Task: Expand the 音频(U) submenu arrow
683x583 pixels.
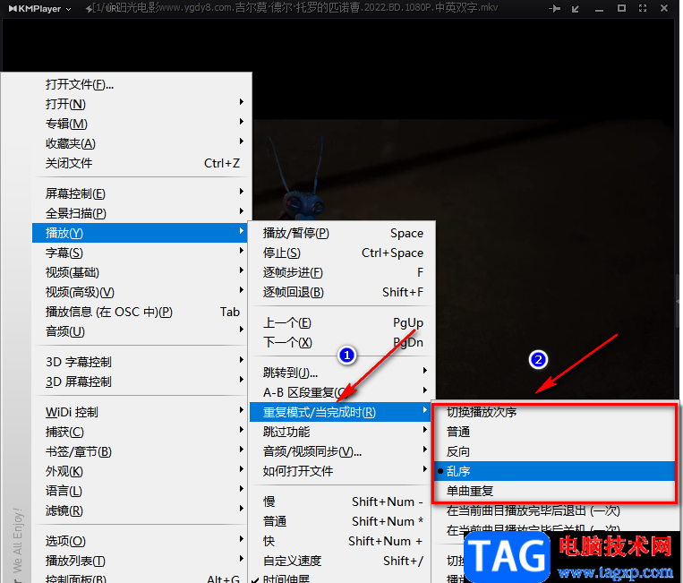Action: [242, 329]
